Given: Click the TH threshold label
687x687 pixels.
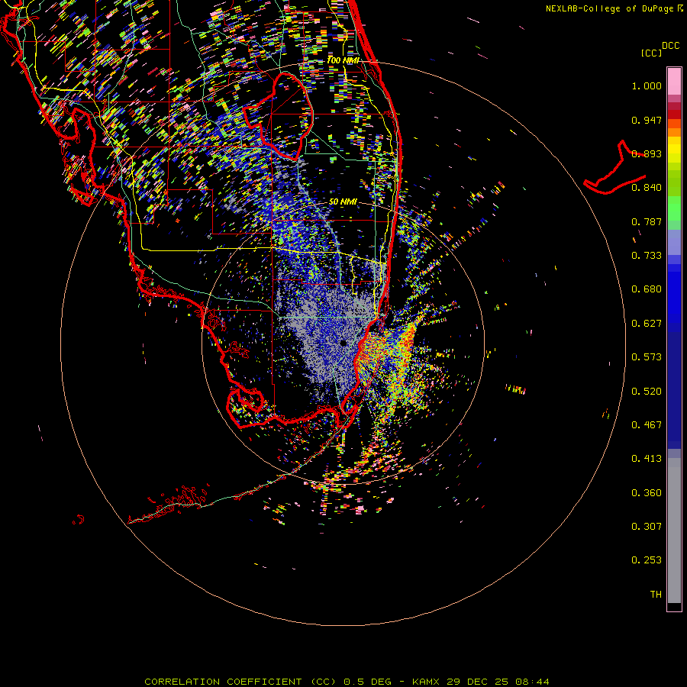Looking at the screenshot, I should click(x=656, y=595).
